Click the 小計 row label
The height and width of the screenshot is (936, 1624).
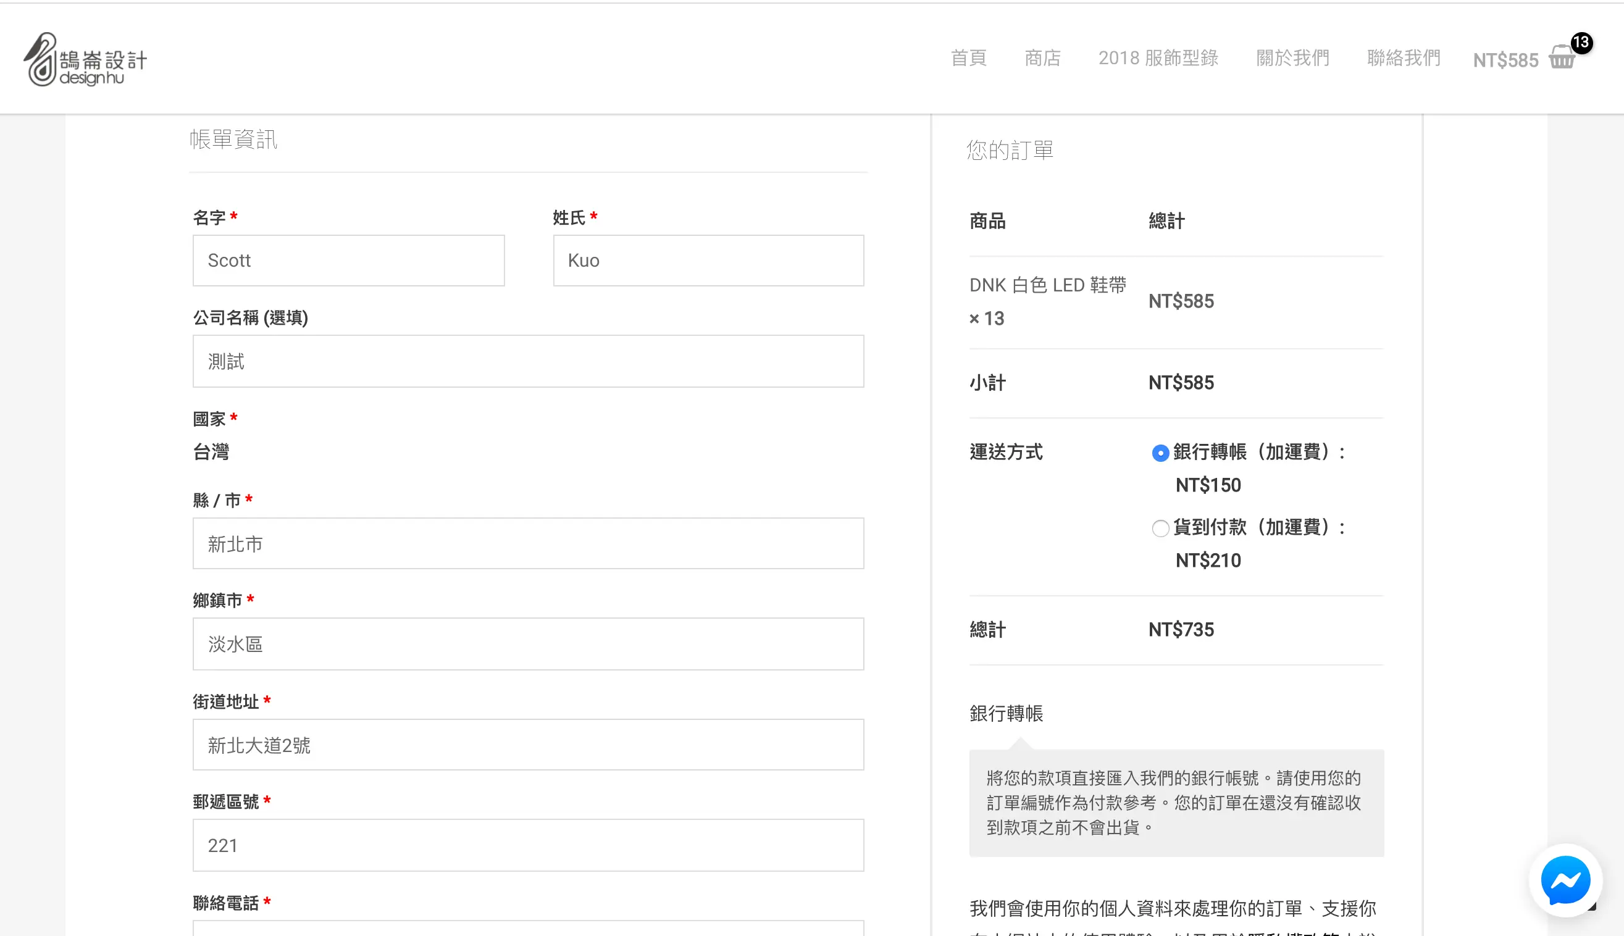click(x=987, y=383)
